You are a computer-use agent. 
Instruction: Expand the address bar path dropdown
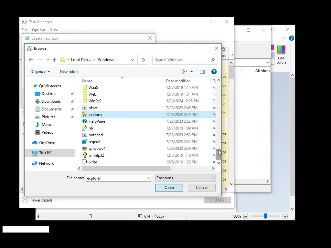(x=132, y=60)
